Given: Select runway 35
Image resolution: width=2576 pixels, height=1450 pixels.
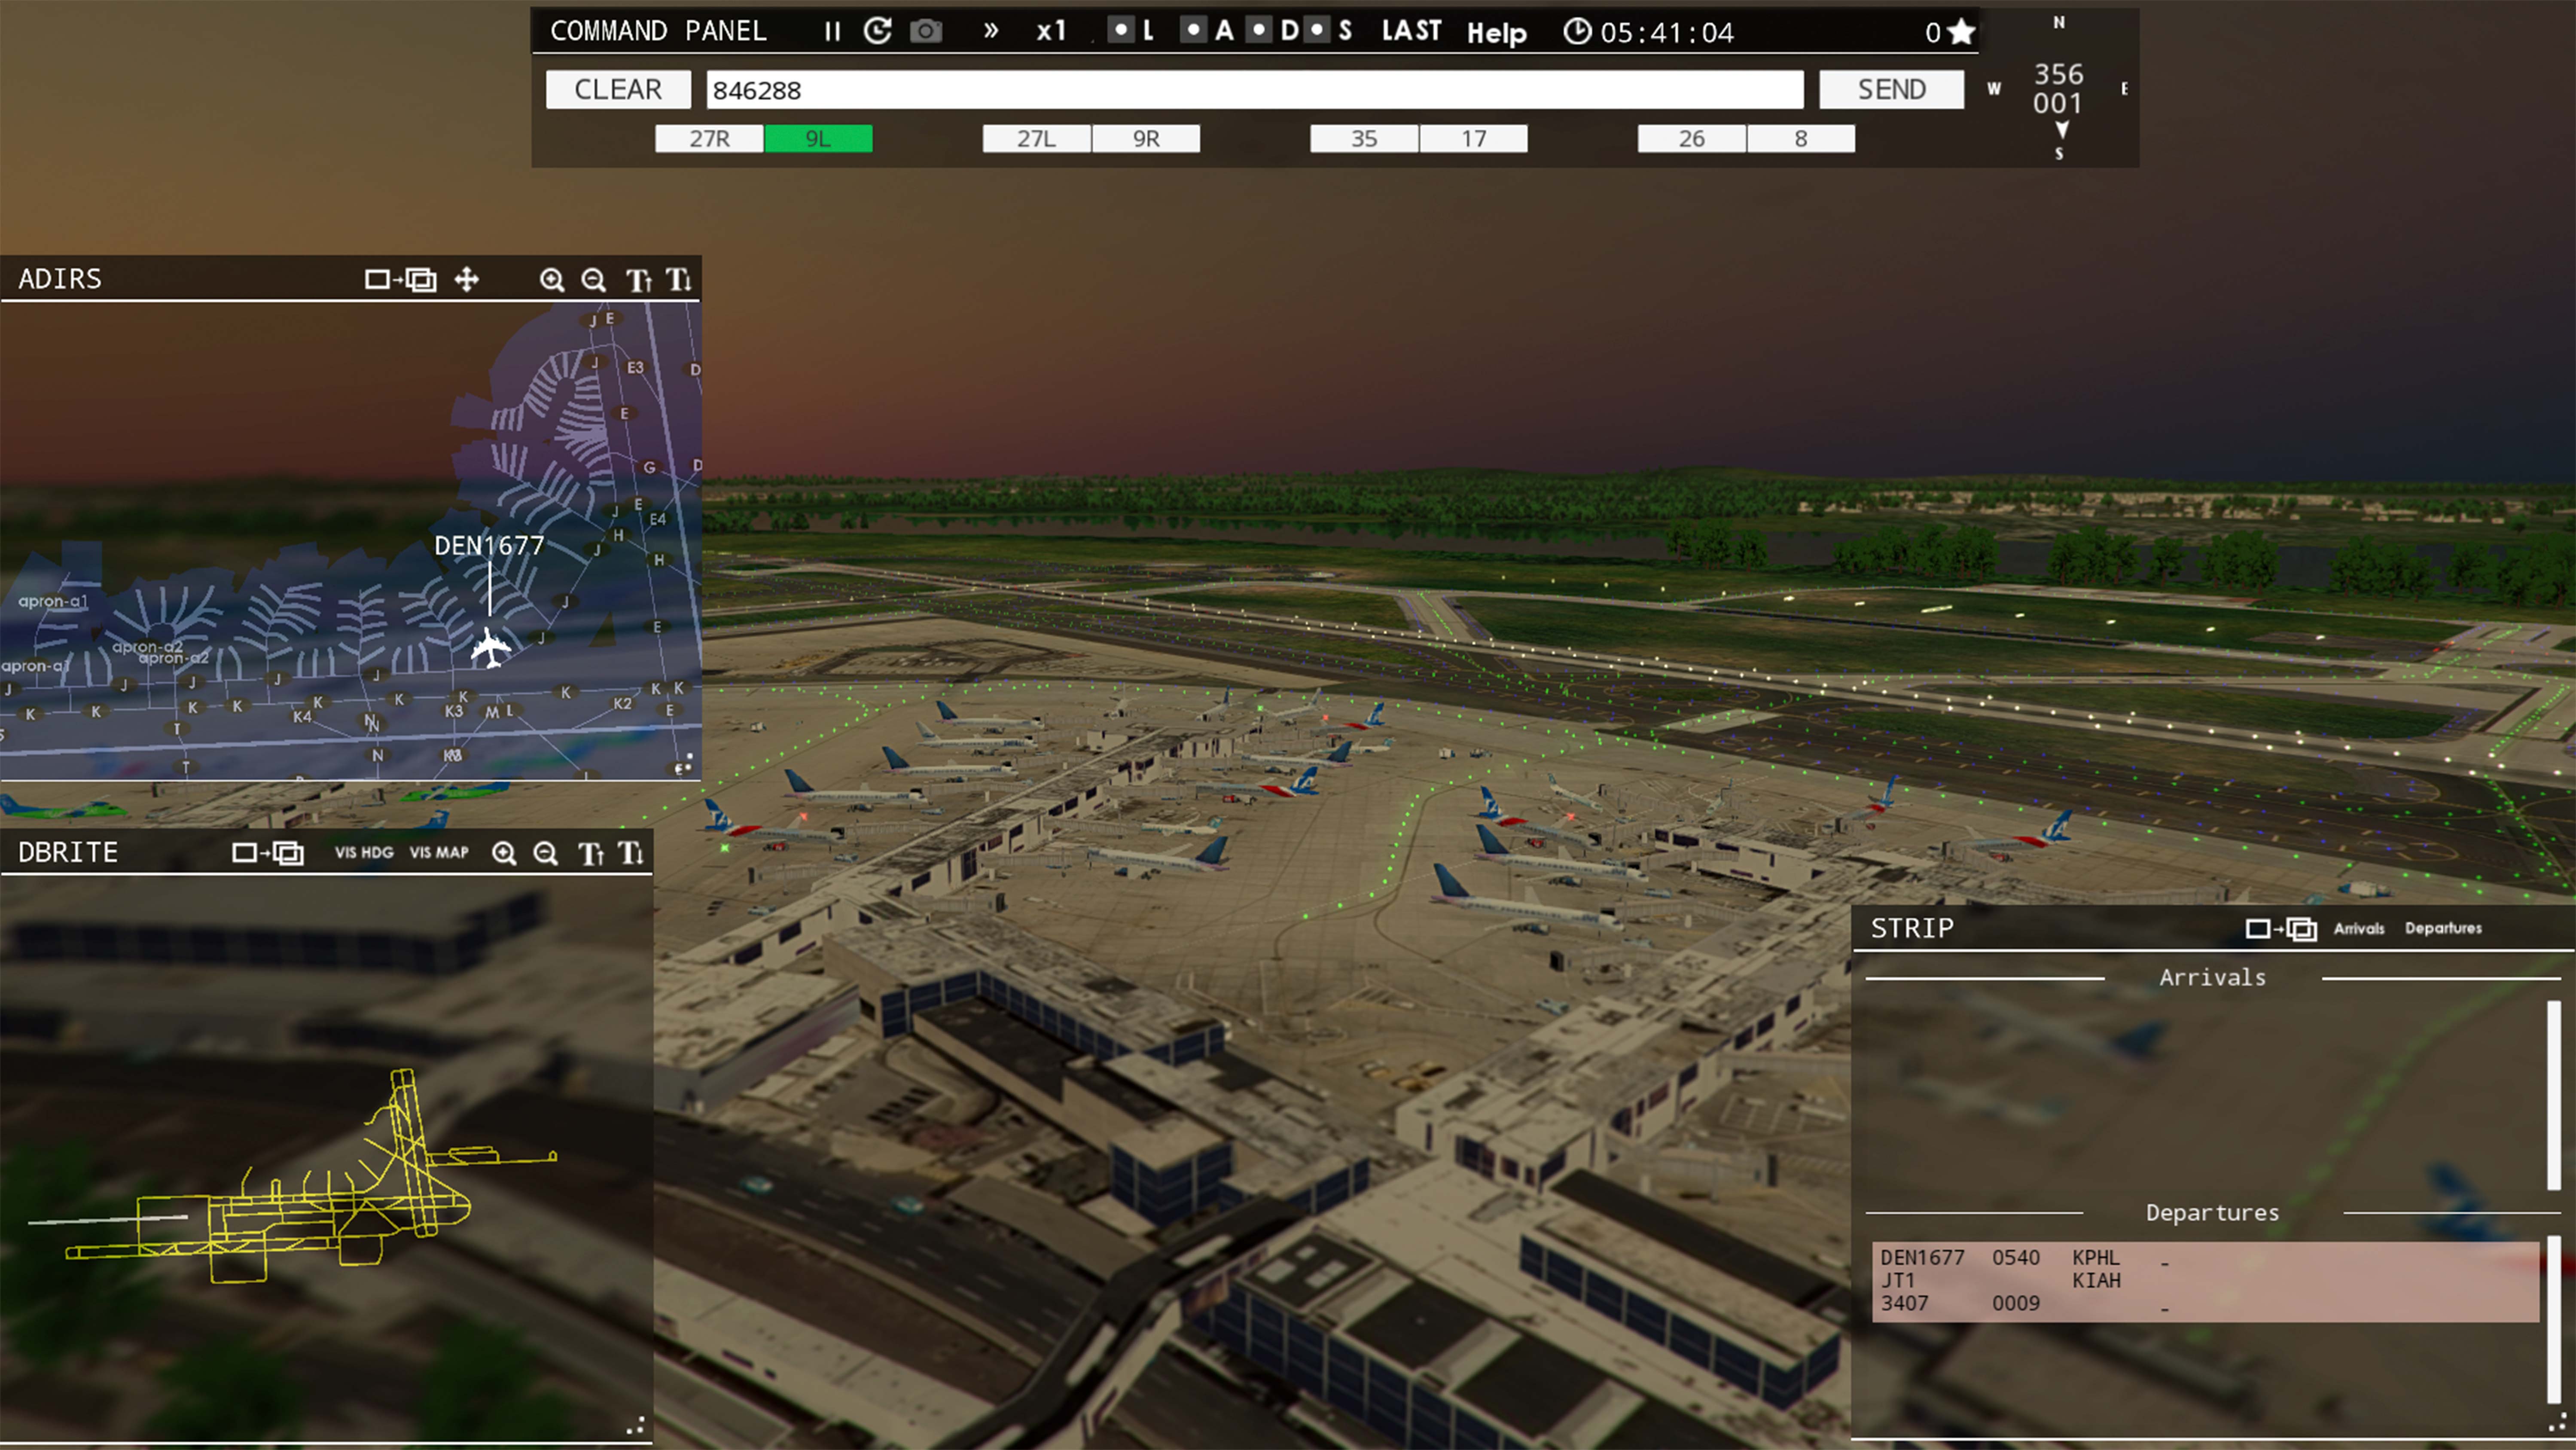Looking at the screenshot, I should [1364, 139].
